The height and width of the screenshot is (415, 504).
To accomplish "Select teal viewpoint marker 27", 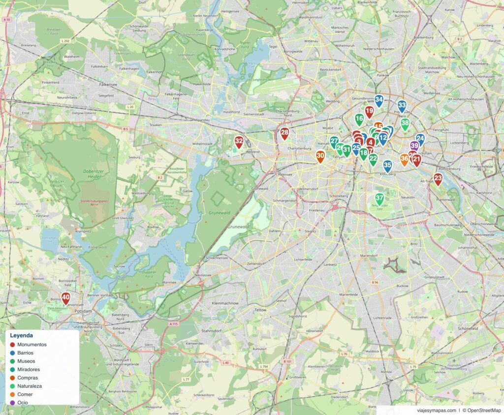I will (334, 142).
